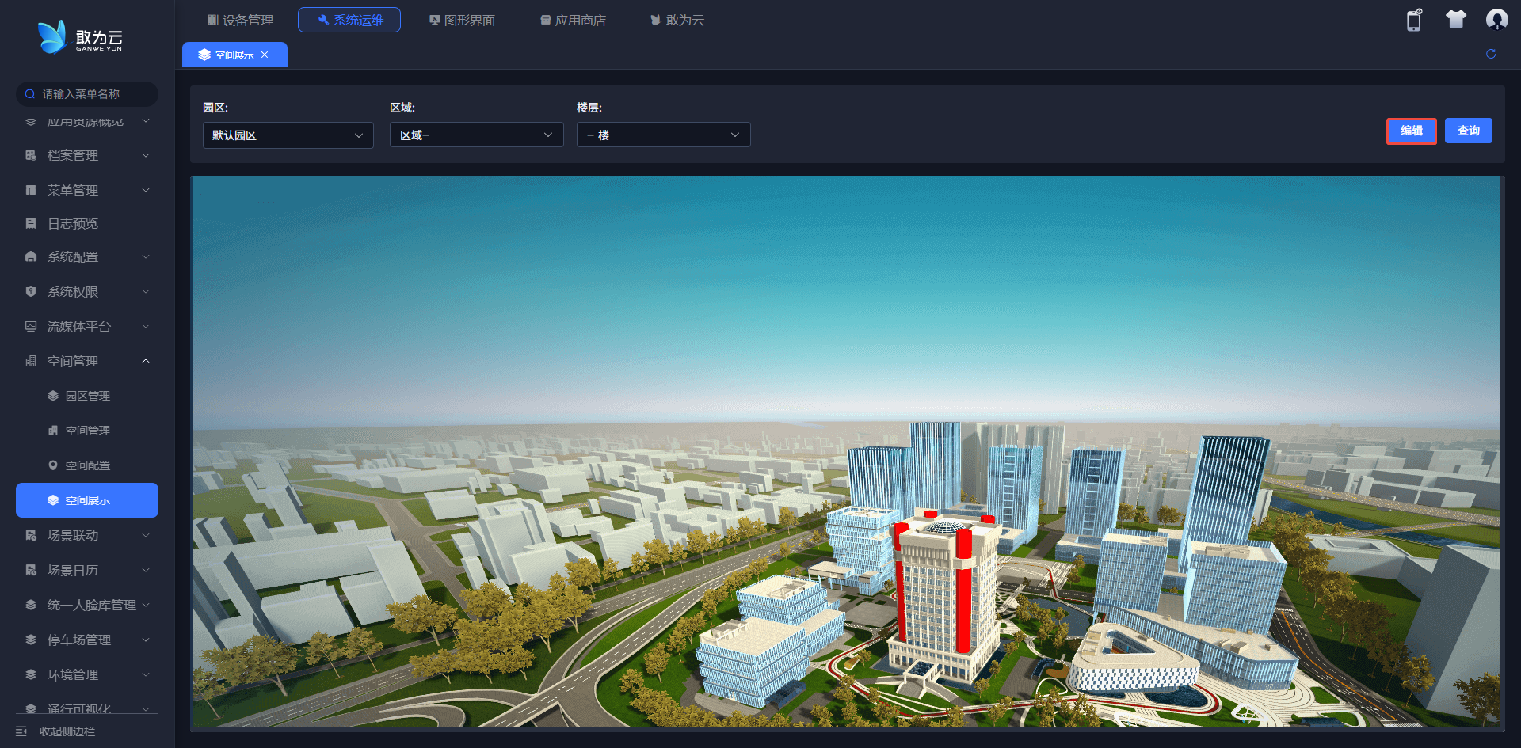Expand the 菜单管理 menu chevron
This screenshot has width=1521, height=748.
146,190
